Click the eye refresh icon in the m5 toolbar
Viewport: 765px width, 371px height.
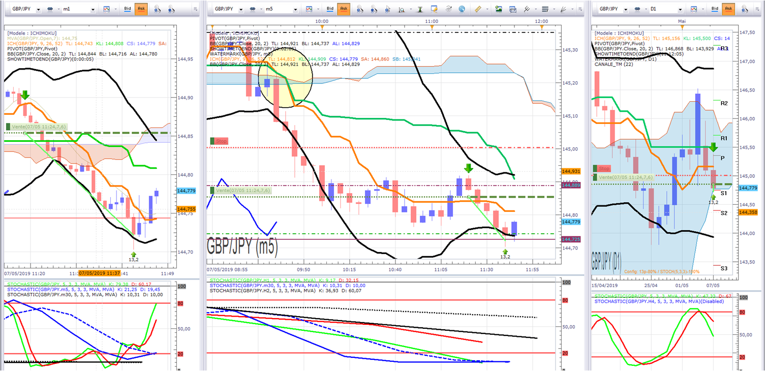pyautogui.click(x=449, y=9)
